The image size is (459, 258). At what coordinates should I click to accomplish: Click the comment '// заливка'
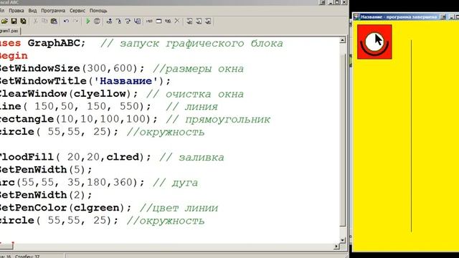pyautogui.click(x=191, y=157)
